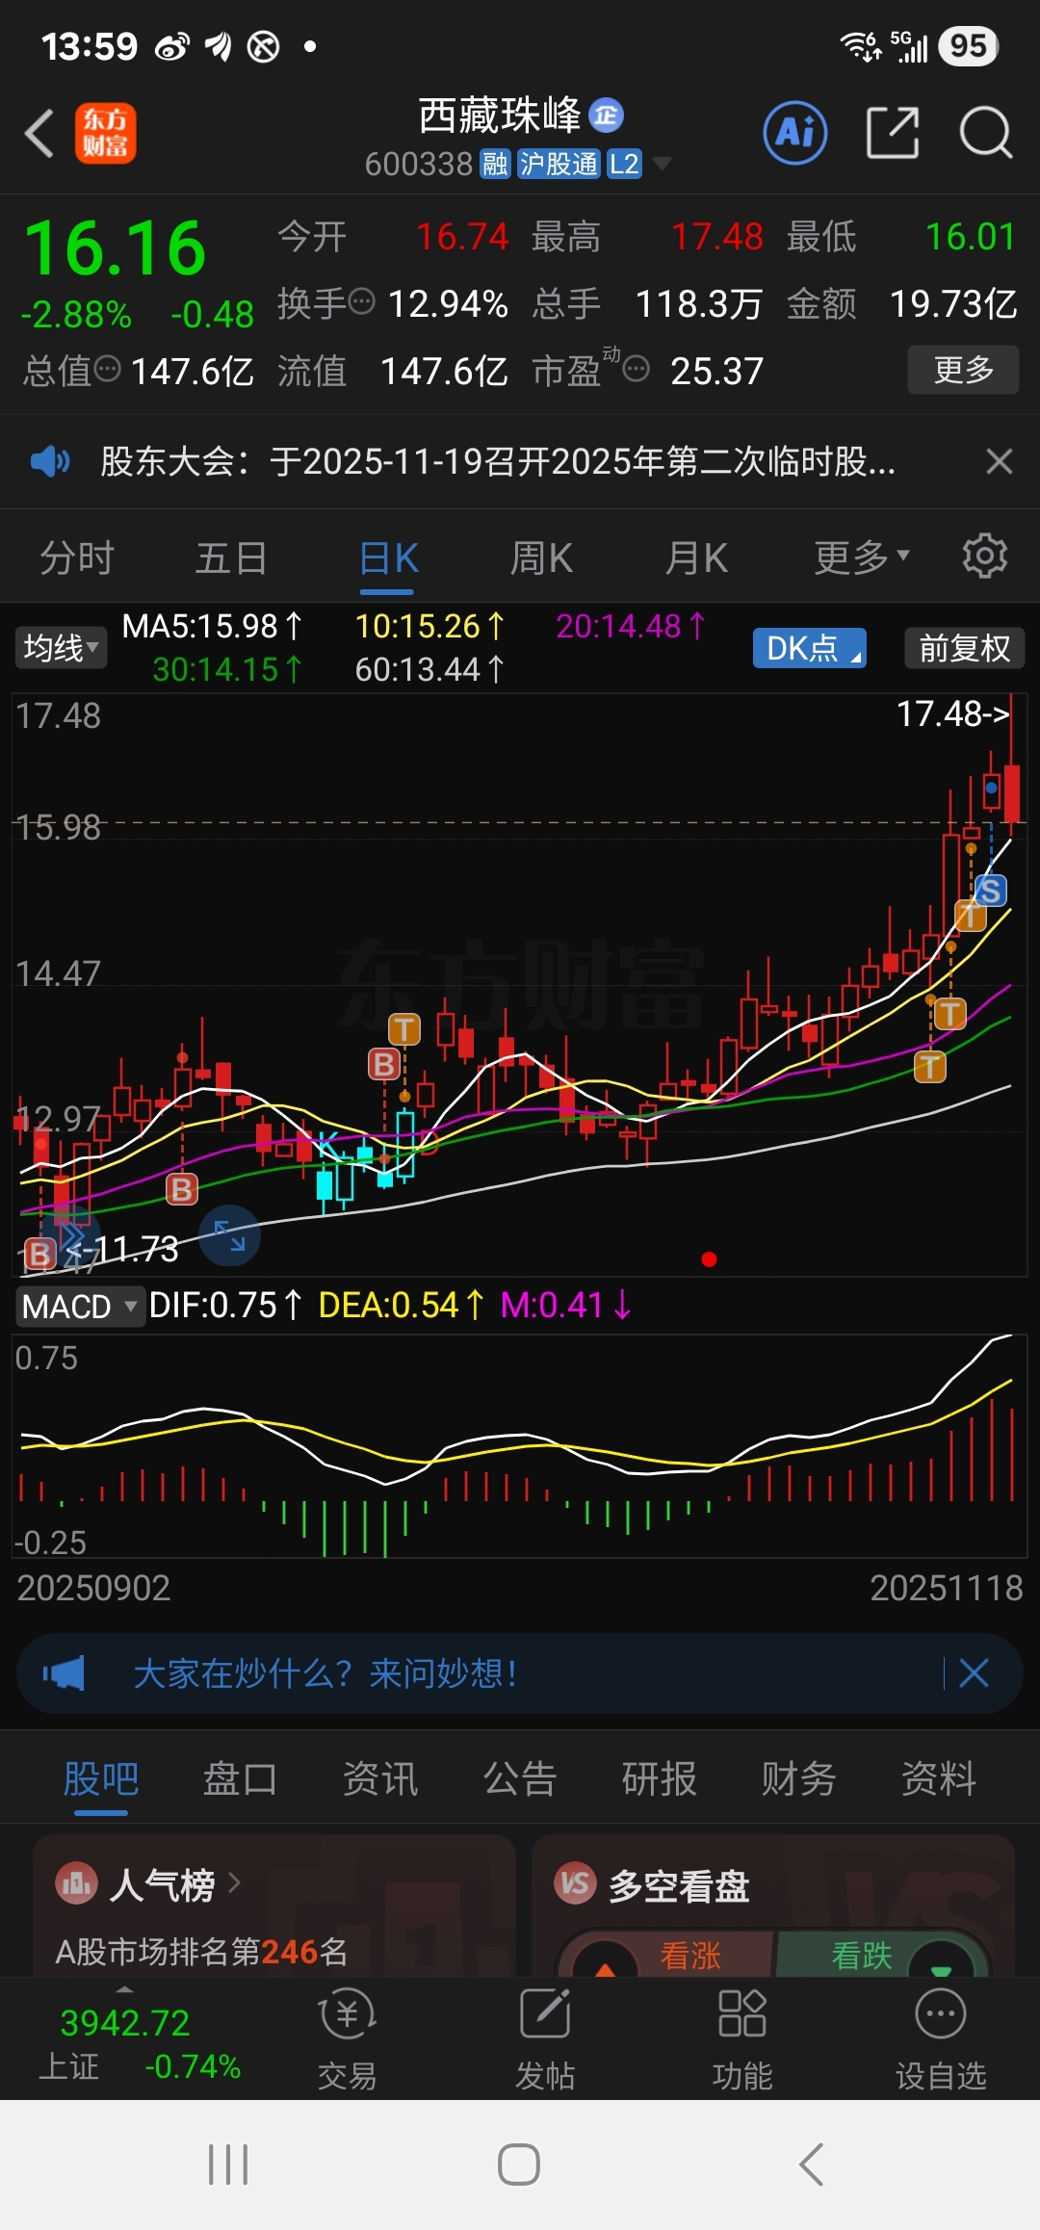Tap the DIF:0.75 value
This screenshot has height=2230, width=1040.
coord(226,1306)
